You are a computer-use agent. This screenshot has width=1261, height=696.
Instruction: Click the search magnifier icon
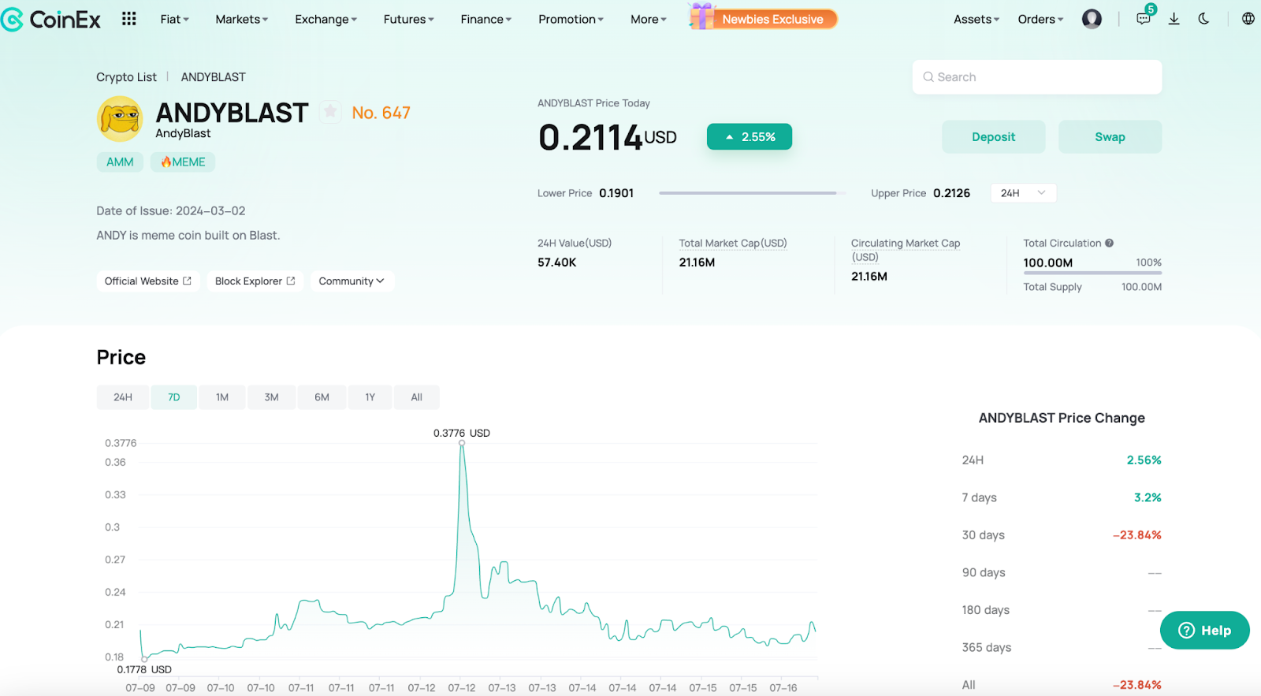point(928,77)
